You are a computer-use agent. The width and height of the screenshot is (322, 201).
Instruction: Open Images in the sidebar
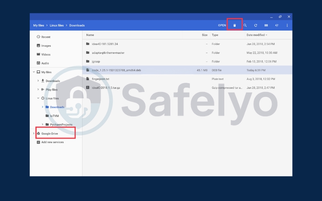click(46, 46)
